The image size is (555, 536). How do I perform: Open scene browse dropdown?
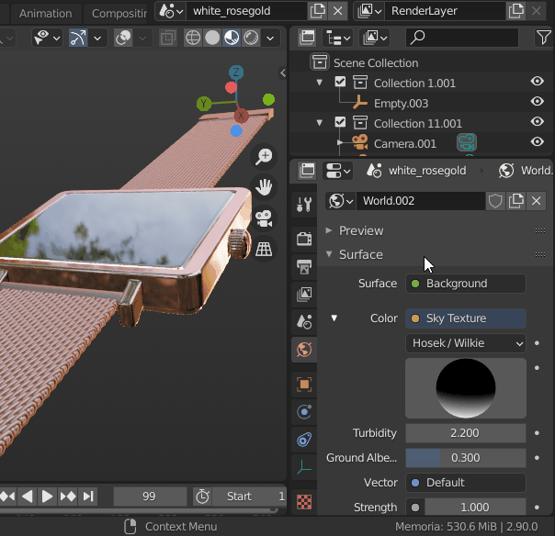coord(171,11)
